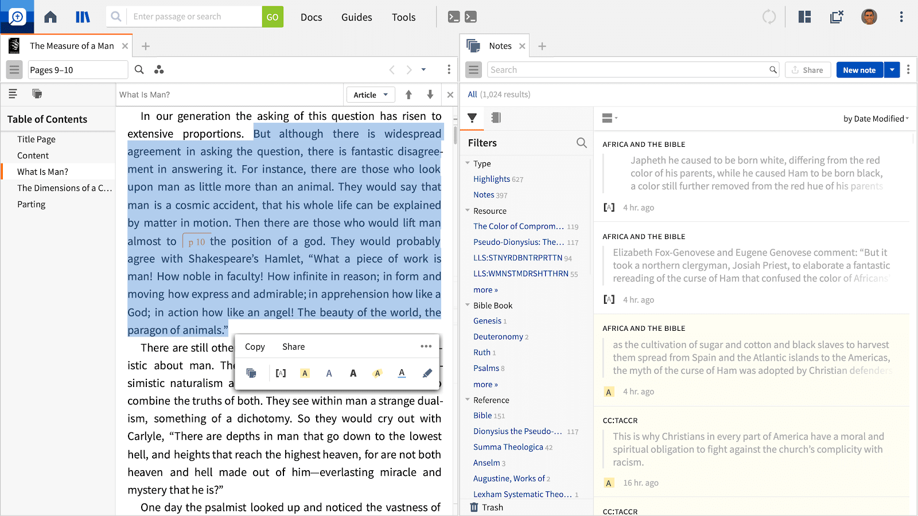Filter notes by Highlights type
This screenshot has width=918, height=516.
491,179
